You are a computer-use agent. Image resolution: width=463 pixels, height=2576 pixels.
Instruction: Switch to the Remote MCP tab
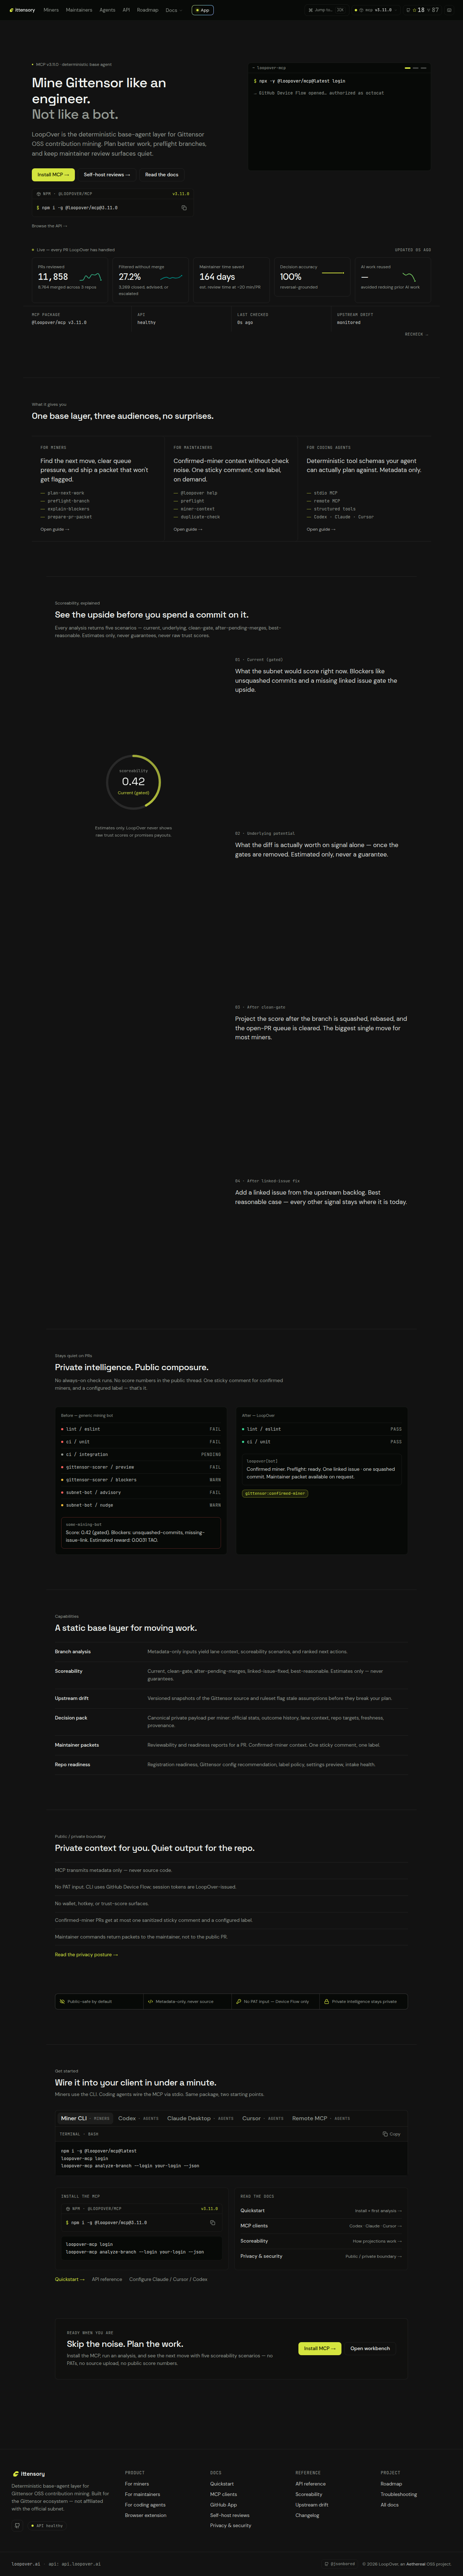click(x=321, y=2118)
